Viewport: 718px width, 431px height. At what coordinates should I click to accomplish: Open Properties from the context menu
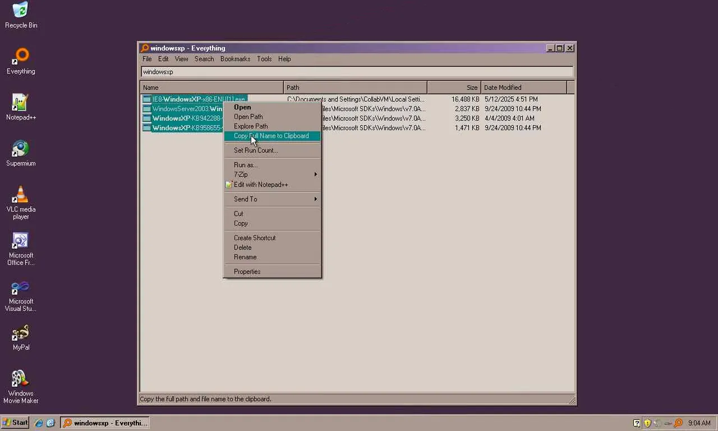point(272,272)
